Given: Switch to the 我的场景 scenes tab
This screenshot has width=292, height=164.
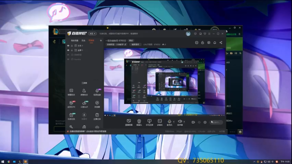Looking at the screenshot, I should (x=74, y=40).
